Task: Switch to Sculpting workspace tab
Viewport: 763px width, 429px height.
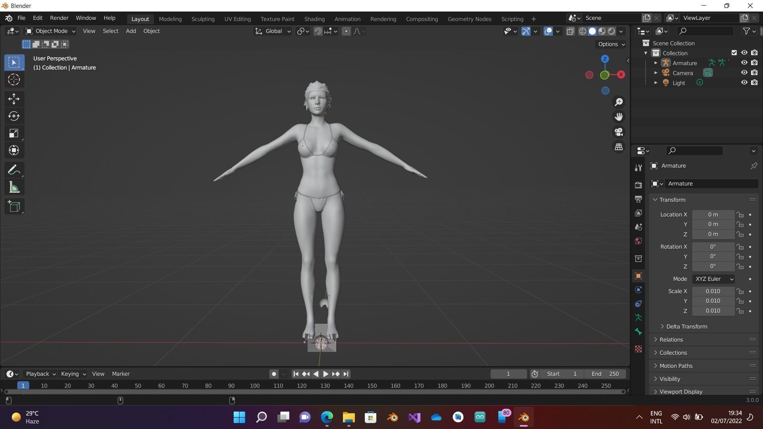Action: click(x=203, y=19)
